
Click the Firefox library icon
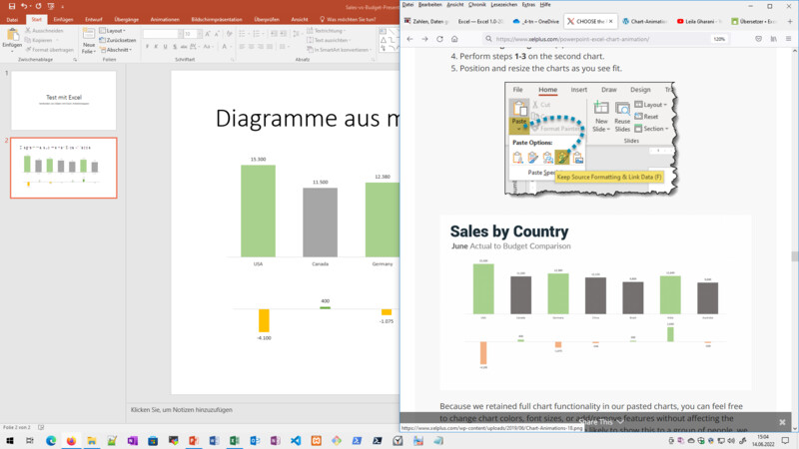tap(773, 39)
